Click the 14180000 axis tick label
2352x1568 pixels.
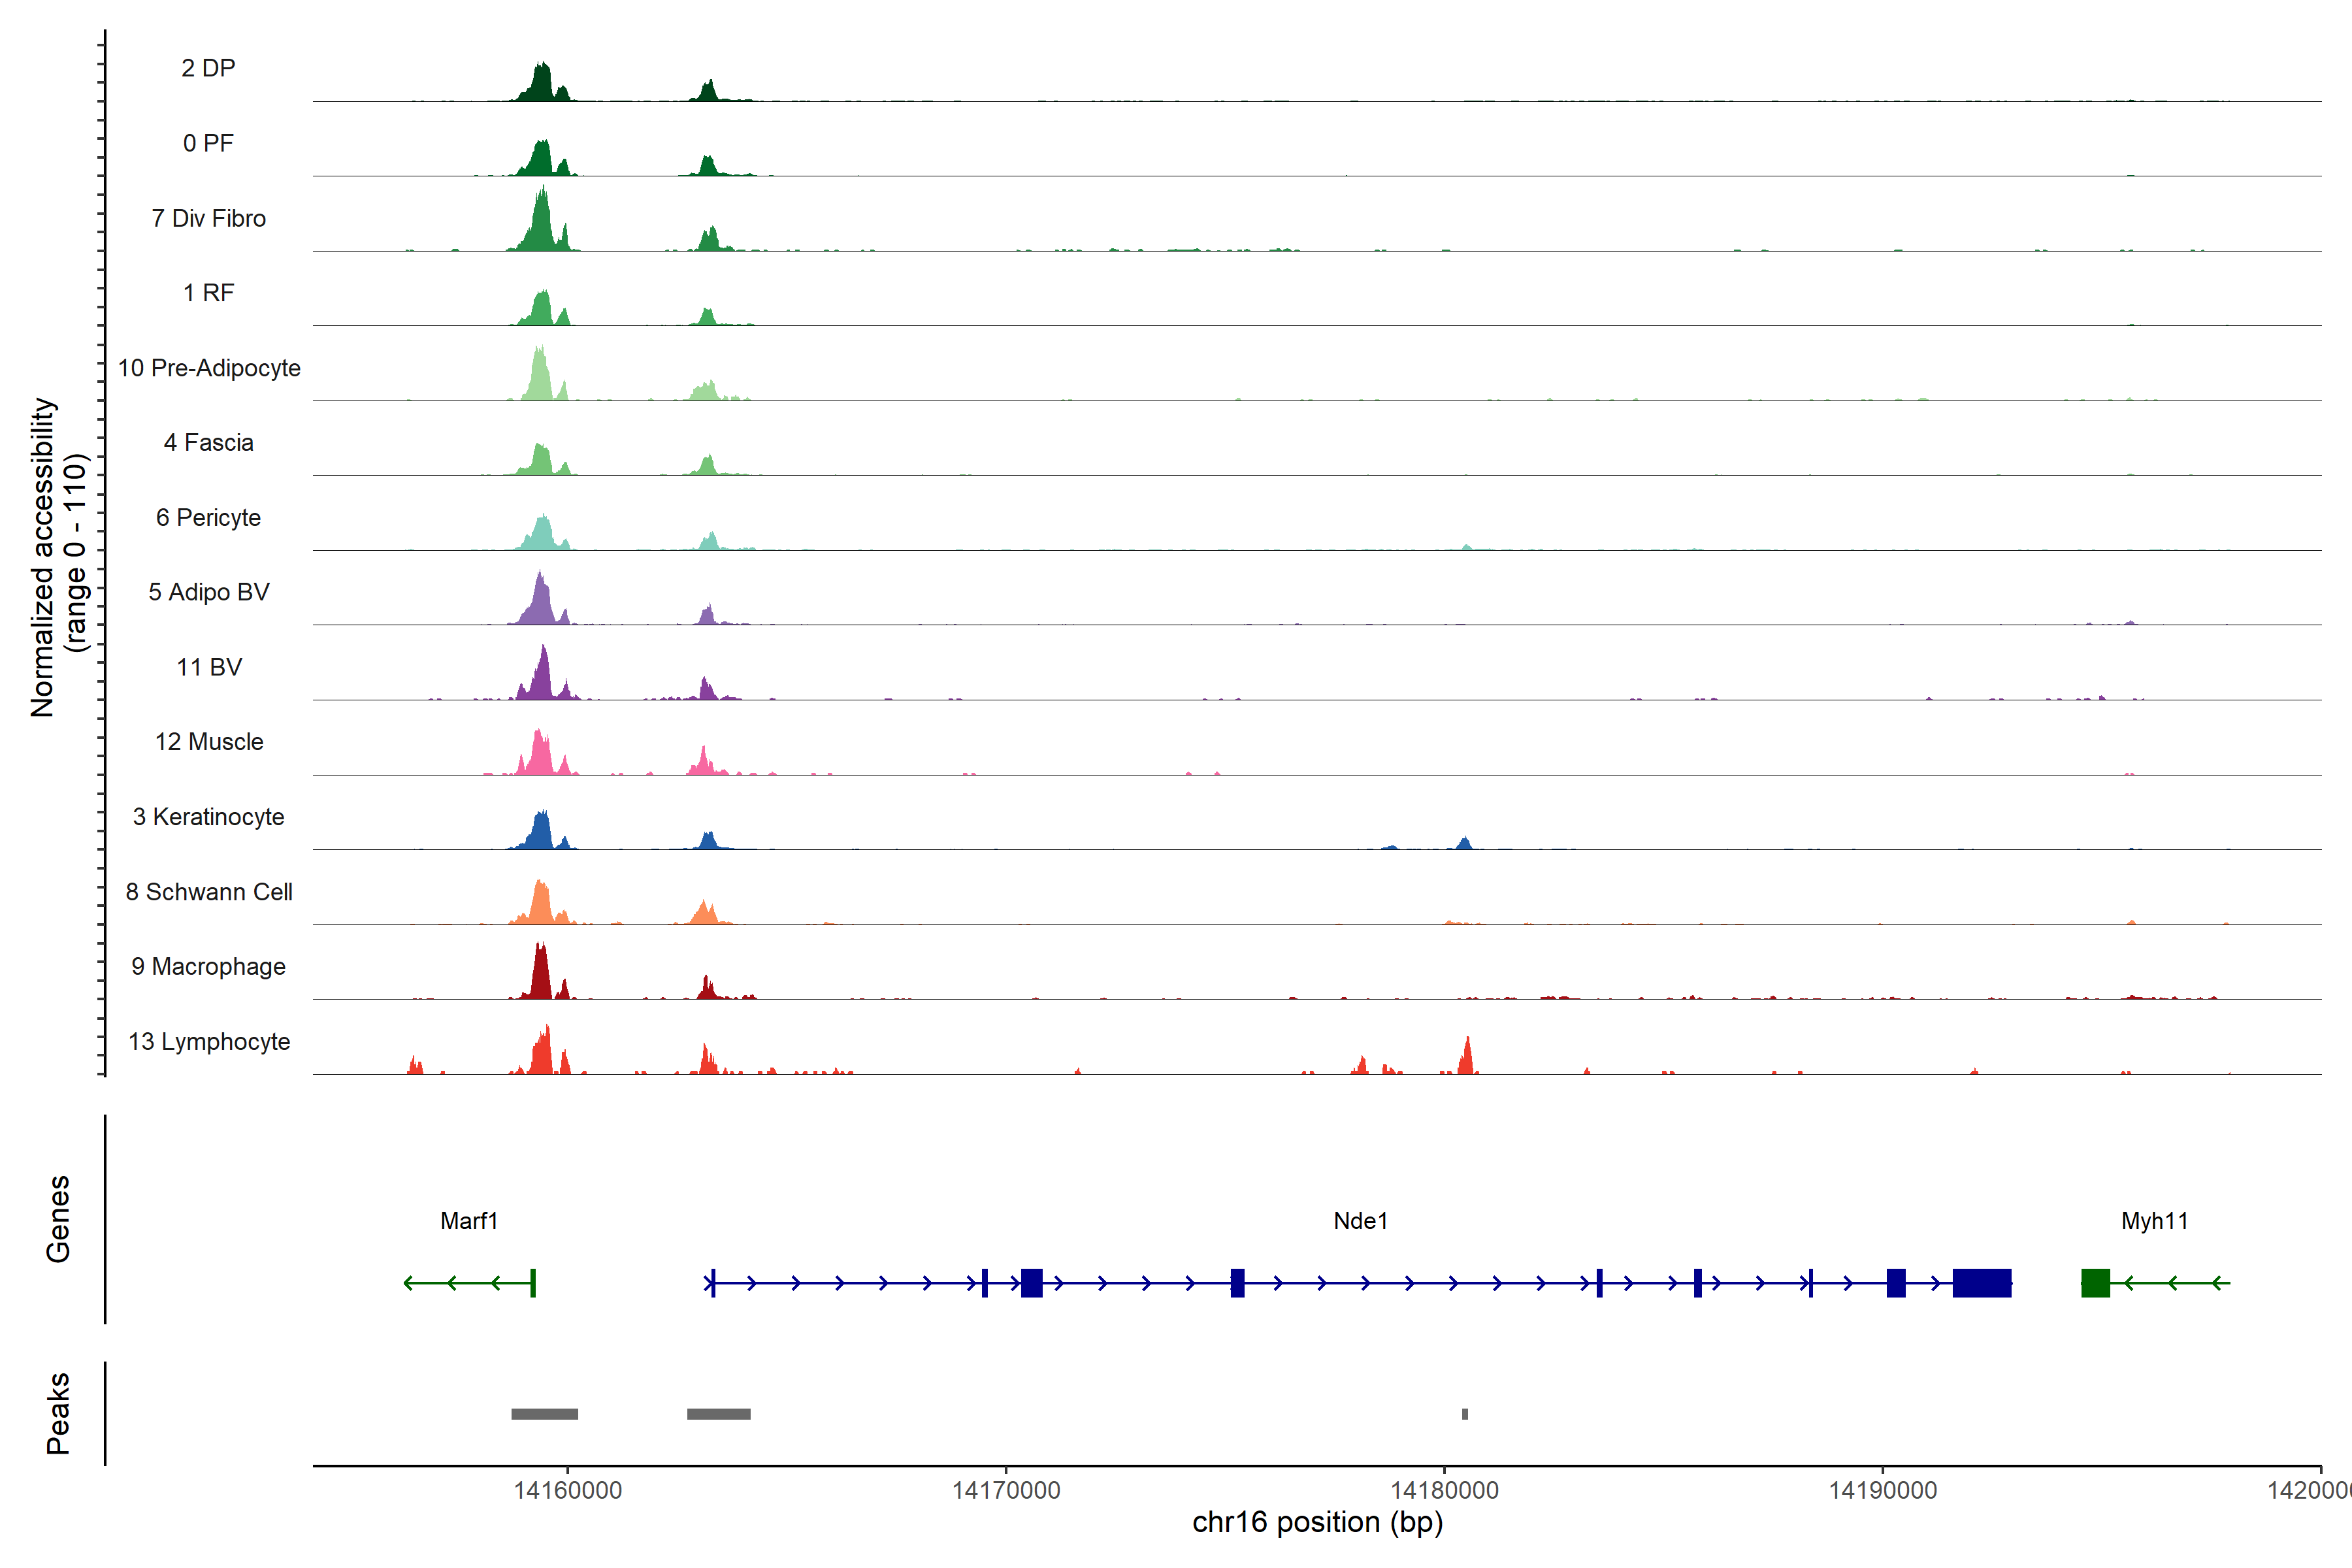pos(1444,1490)
